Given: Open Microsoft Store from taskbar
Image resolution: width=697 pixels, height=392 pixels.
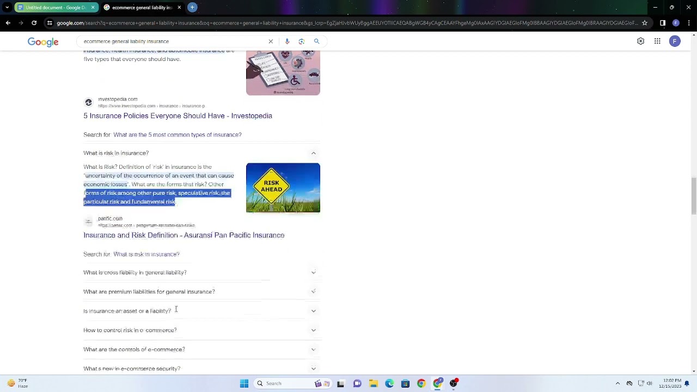Looking at the screenshot, I should tap(405, 383).
